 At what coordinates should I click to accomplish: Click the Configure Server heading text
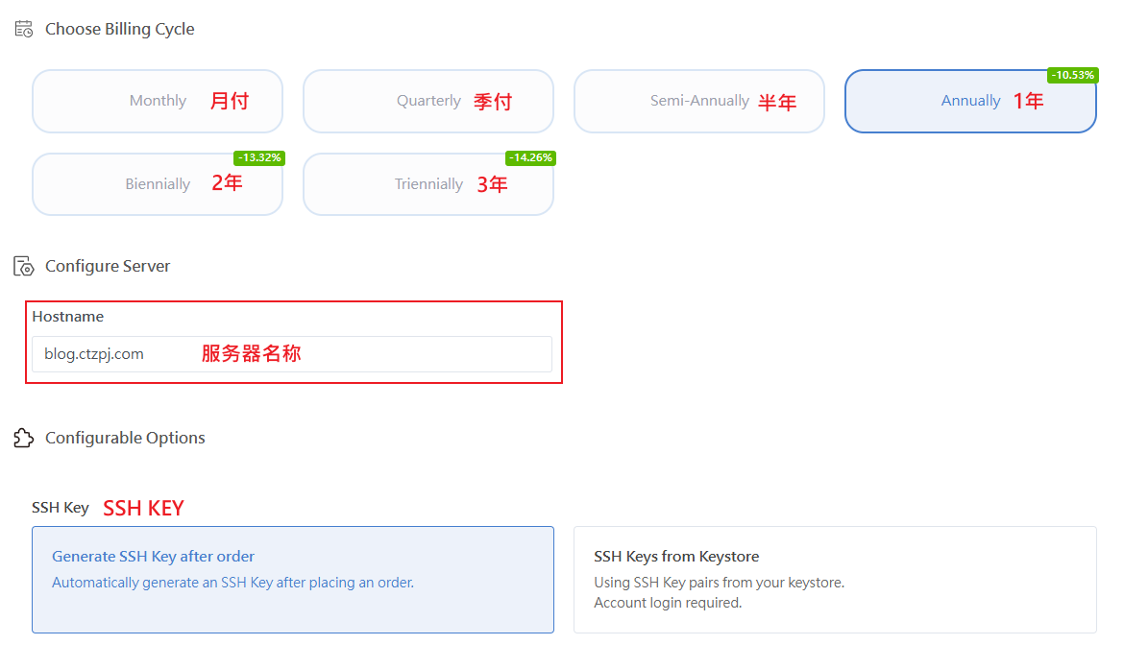(x=108, y=266)
